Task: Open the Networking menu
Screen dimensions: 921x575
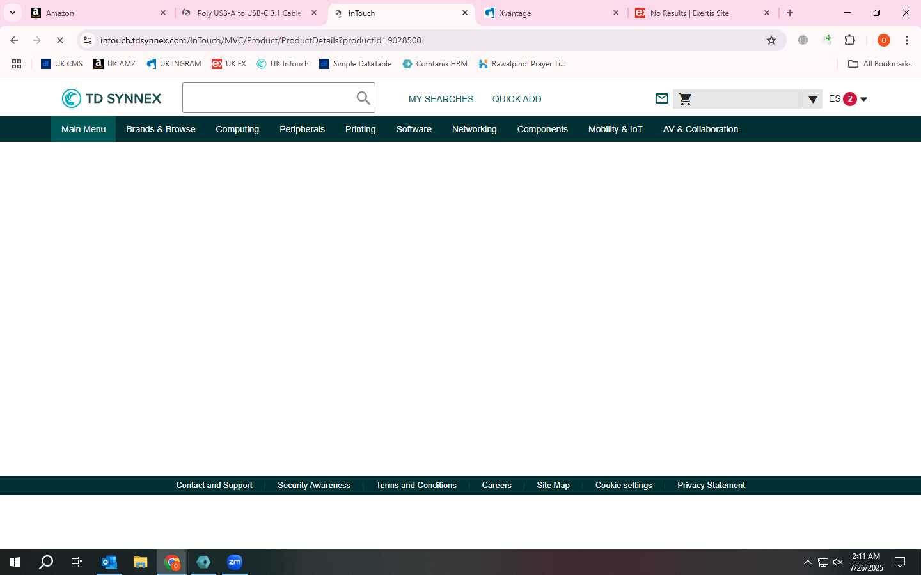Action: tap(474, 129)
